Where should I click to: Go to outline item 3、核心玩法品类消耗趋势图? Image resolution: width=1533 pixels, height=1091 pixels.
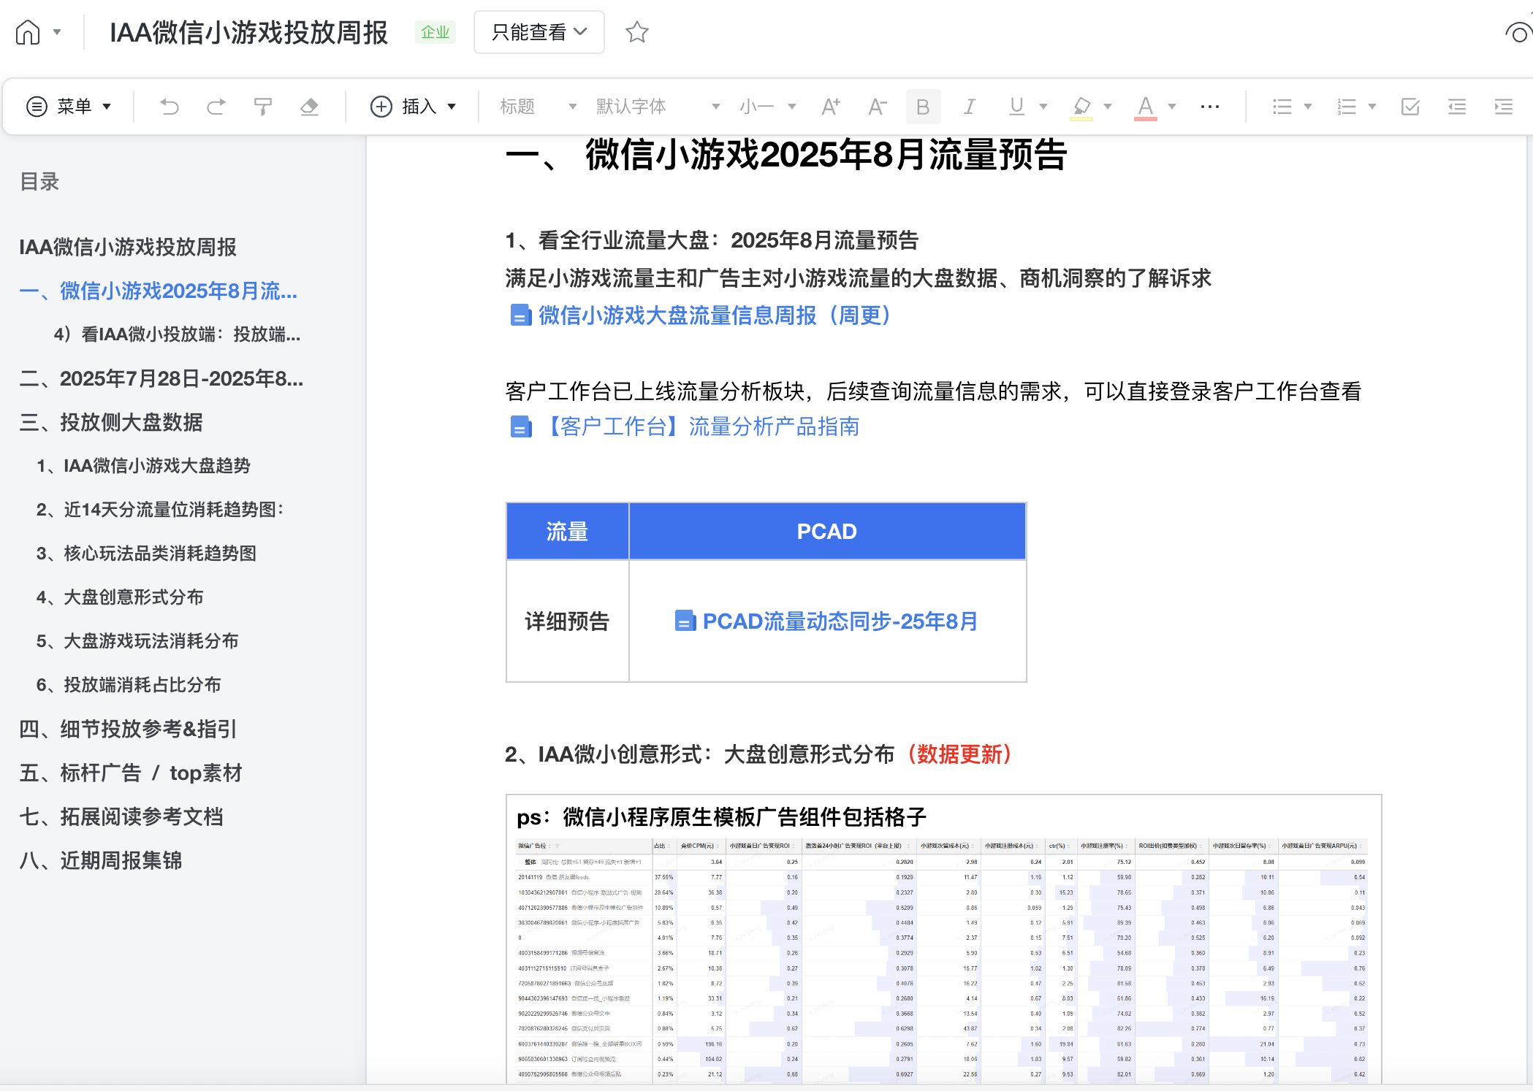point(146,554)
